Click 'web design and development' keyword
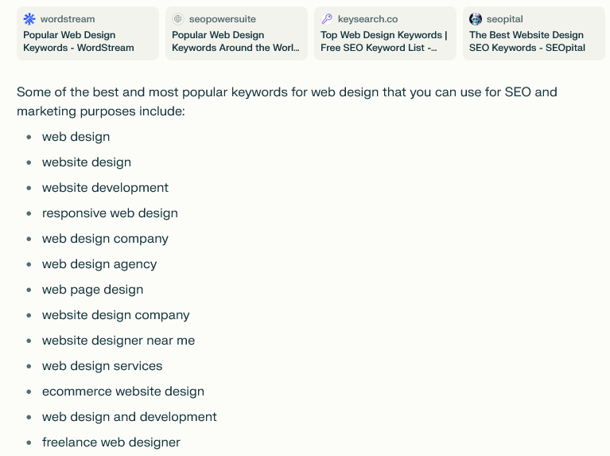This screenshot has height=456, width=610. [130, 417]
